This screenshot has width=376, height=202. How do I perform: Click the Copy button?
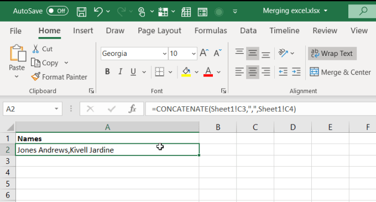(45, 63)
